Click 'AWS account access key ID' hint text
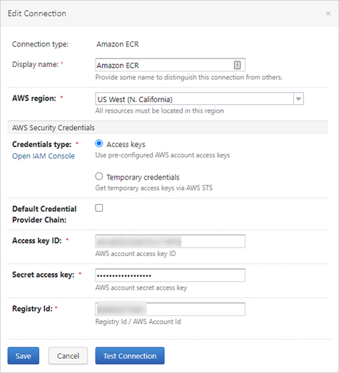 [136, 254]
